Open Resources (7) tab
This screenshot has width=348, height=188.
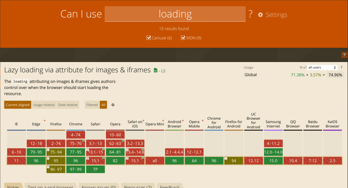tap(138, 186)
